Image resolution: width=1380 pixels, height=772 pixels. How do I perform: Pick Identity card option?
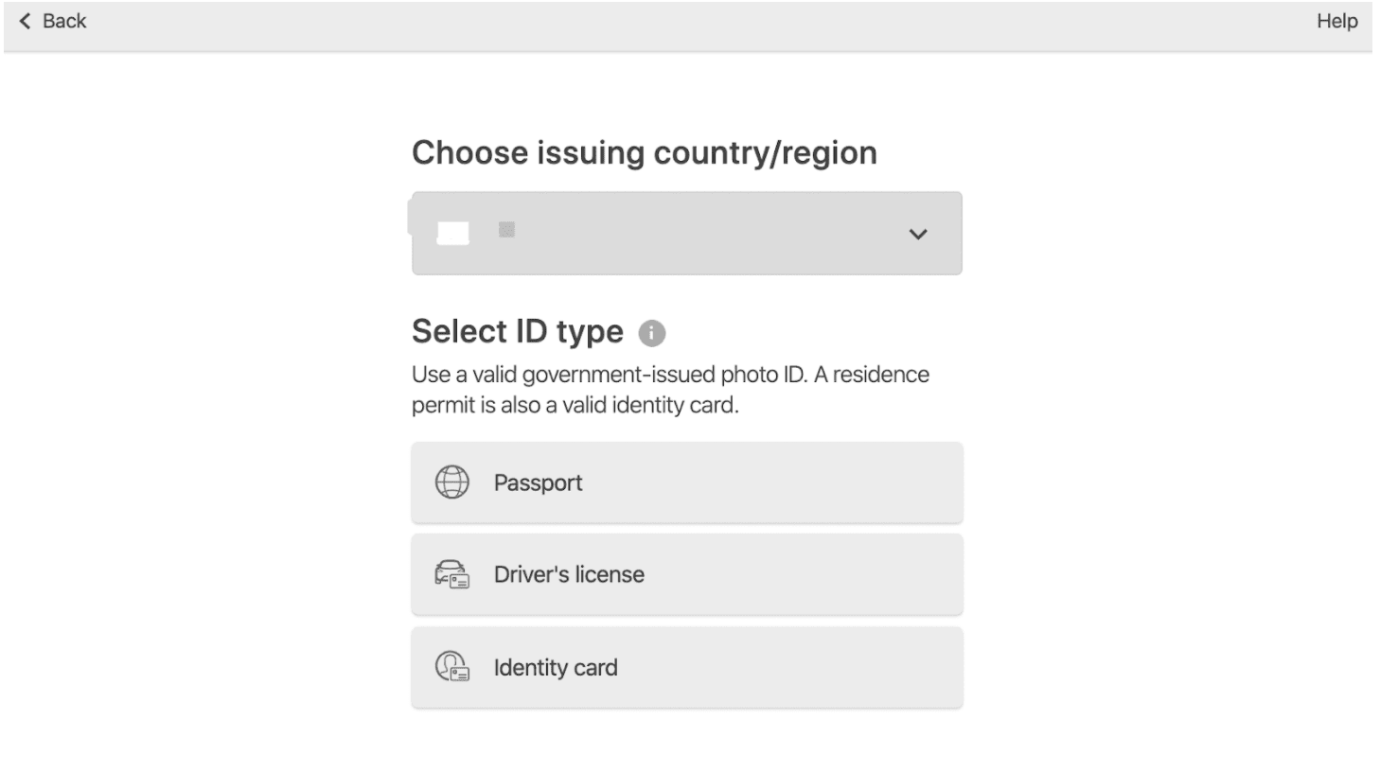point(687,667)
